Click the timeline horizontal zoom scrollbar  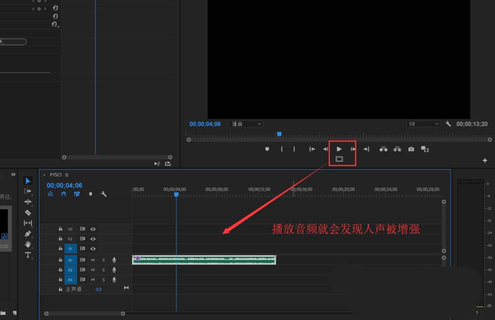(x=85, y=314)
